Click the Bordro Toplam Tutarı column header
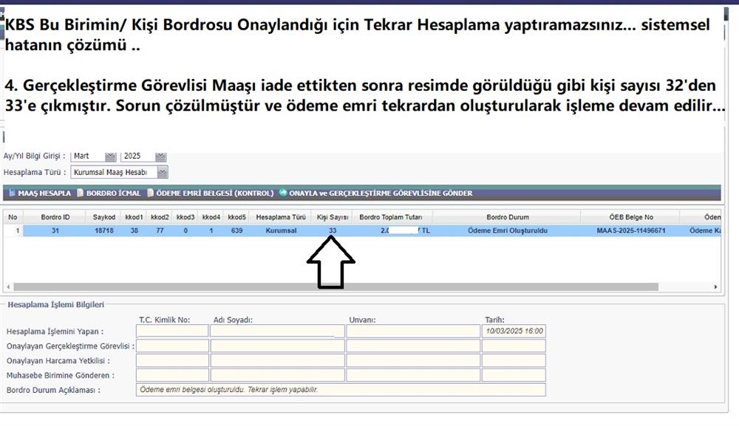Image resolution: width=739 pixels, height=426 pixels. (x=391, y=217)
